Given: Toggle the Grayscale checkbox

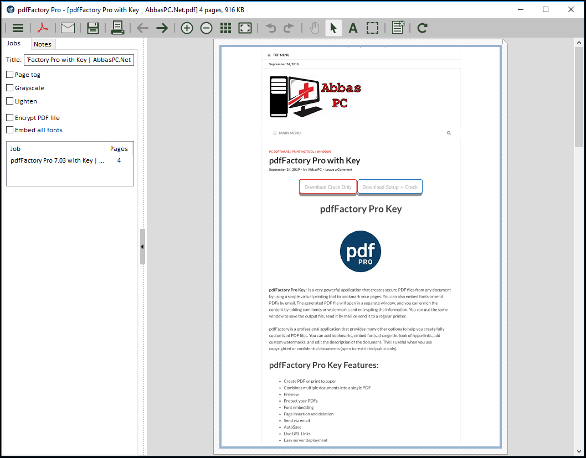Looking at the screenshot, I should click(x=10, y=88).
